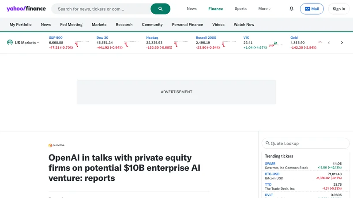
Task: Open News in the secondary navigation bar
Action: (46, 25)
